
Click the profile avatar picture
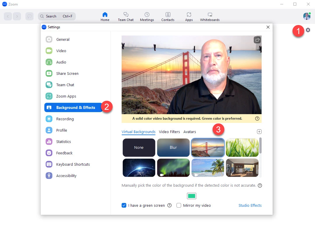pyautogui.click(x=307, y=16)
